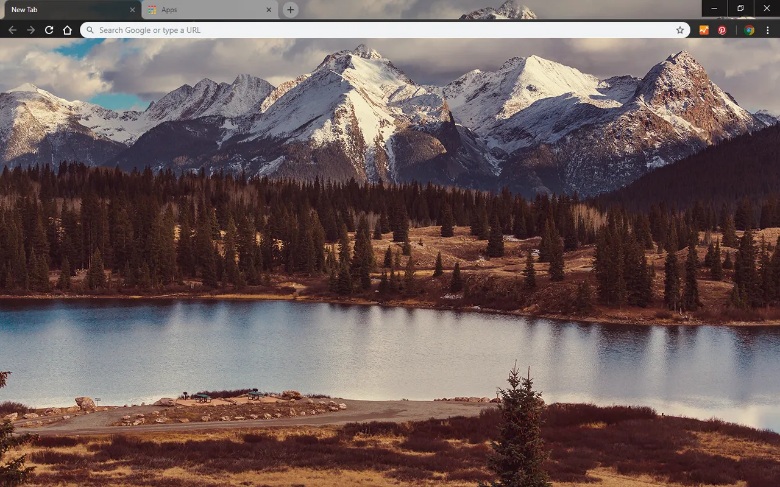
Task: Close the New Tab tab
Action: (x=133, y=10)
